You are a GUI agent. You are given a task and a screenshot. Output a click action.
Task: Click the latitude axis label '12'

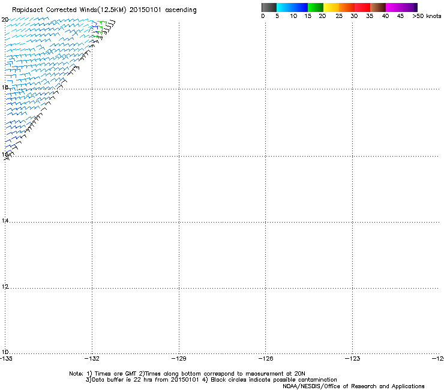[x=5, y=287]
